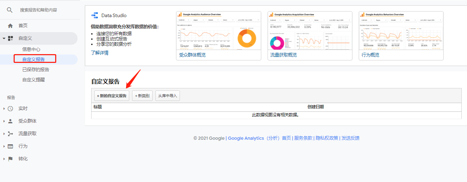Open the 流量获取 reports menu item
Screen dimensions: 467x182
pos(28,134)
